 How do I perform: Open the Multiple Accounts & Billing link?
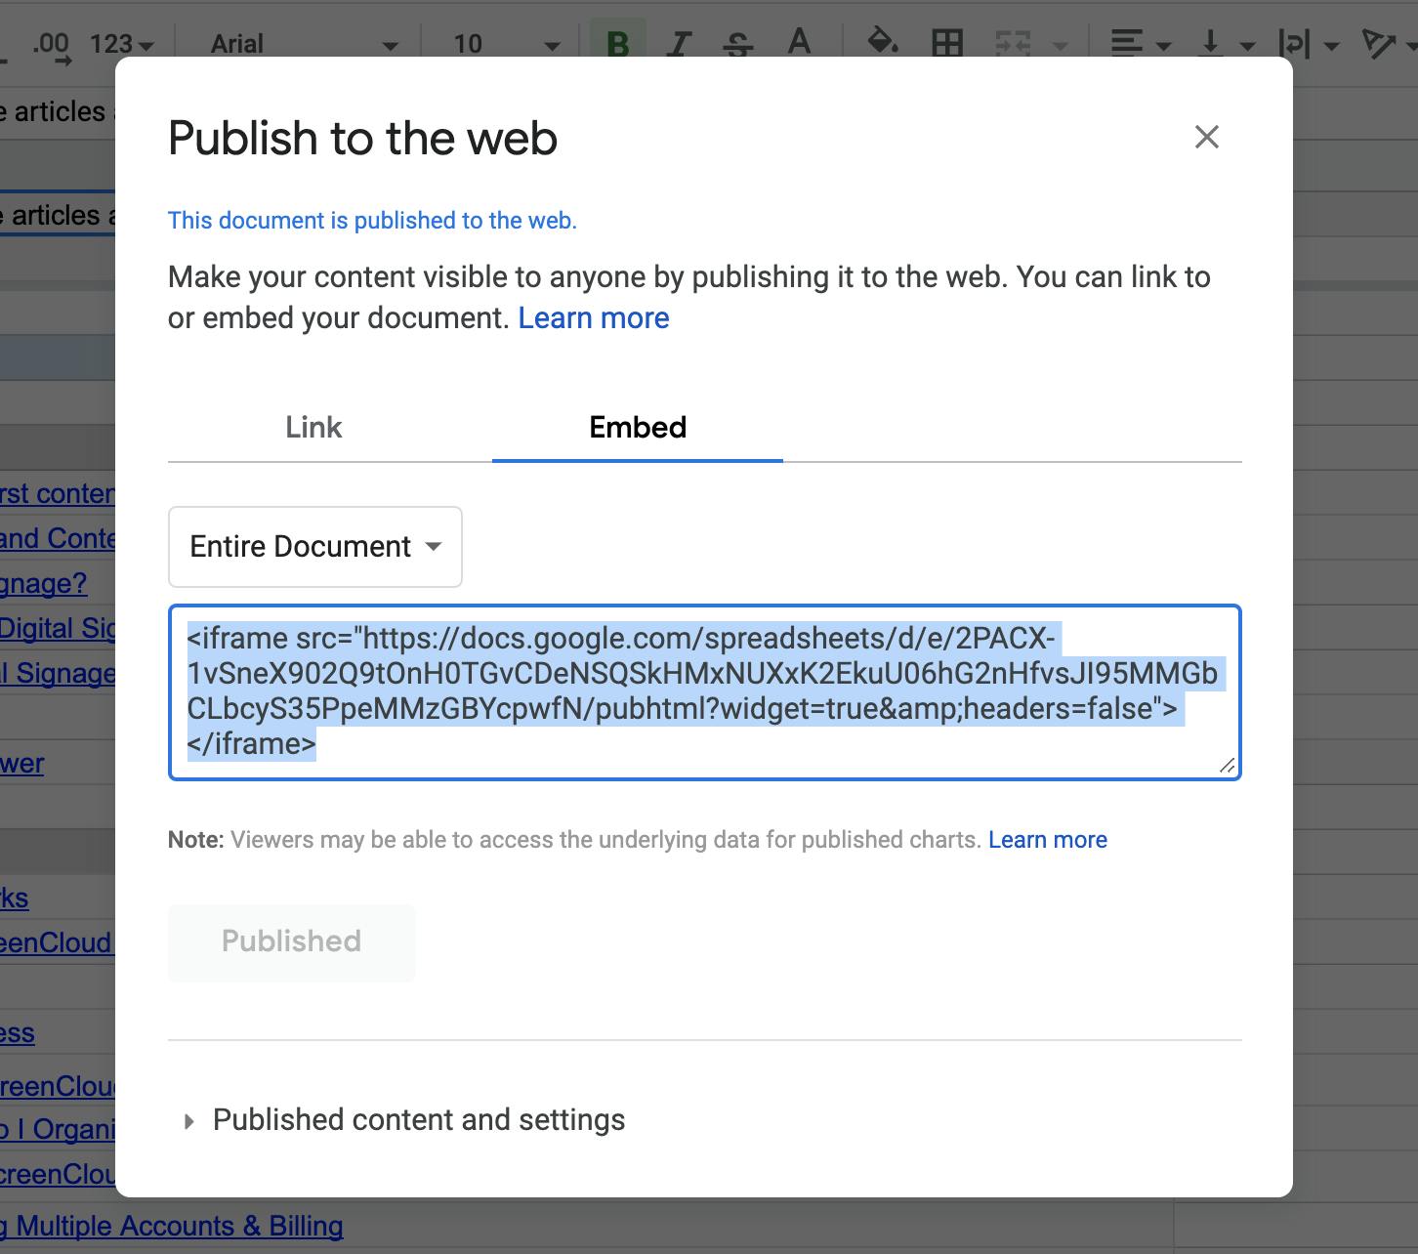point(172,1226)
